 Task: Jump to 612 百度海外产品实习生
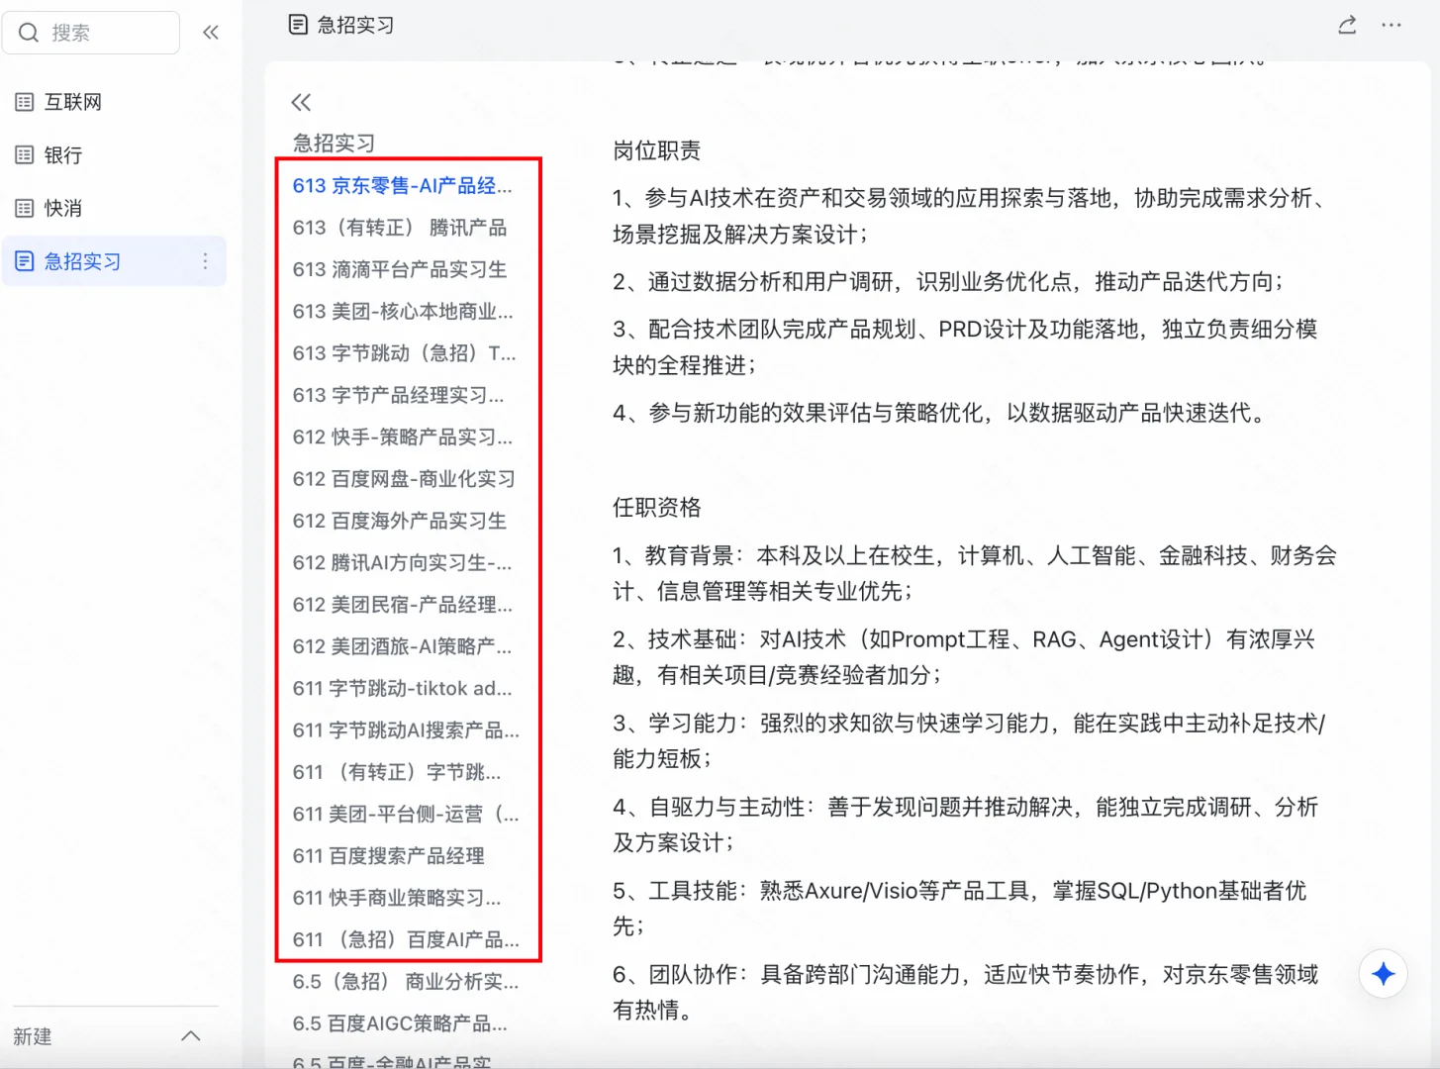tap(400, 521)
